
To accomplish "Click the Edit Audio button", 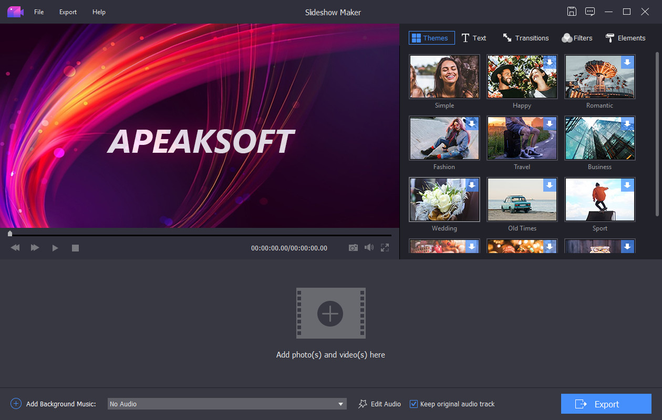I will pyautogui.click(x=379, y=404).
